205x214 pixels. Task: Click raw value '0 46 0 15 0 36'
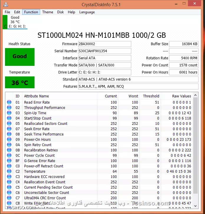[x=179, y=171]
